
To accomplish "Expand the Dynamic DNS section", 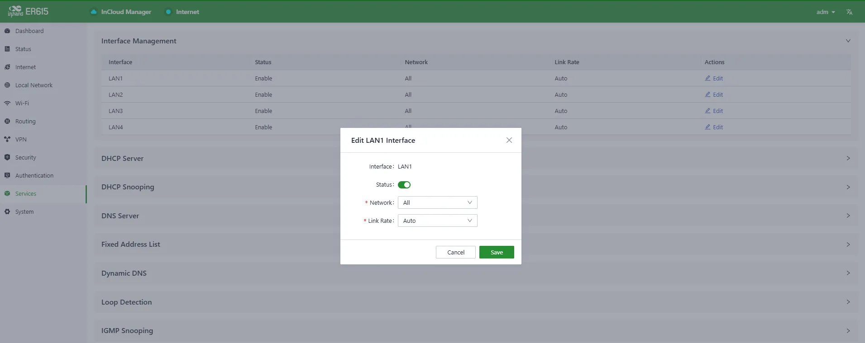I will [x=848, y=273].
